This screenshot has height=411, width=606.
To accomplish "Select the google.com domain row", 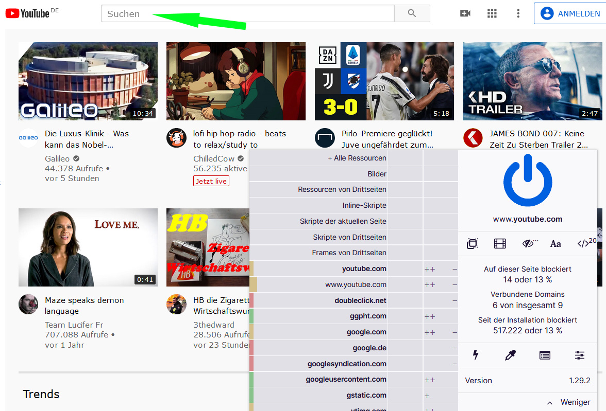I will coord(318,332).
